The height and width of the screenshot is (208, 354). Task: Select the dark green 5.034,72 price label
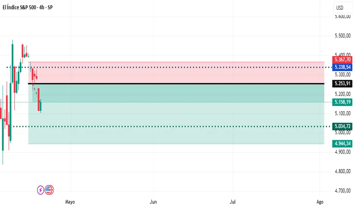pyautogui.click(x=342, y=126)
